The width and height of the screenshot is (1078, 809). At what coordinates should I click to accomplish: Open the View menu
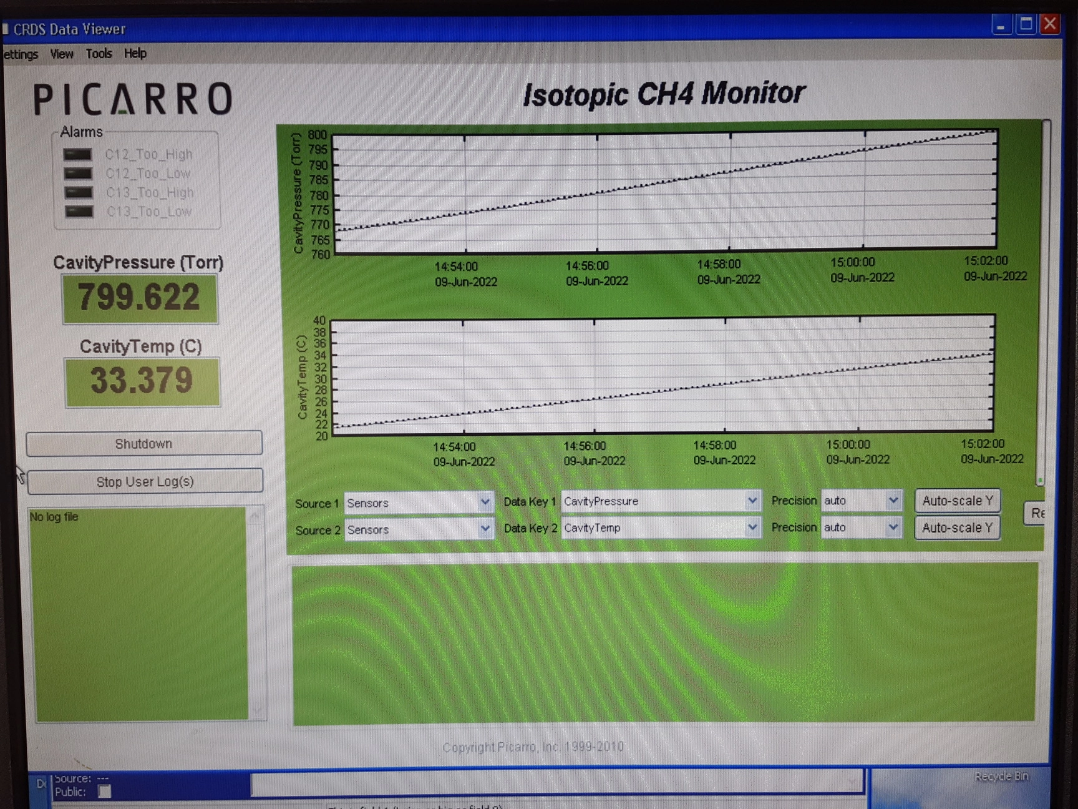pyautogui.click(x=62, y=54)
